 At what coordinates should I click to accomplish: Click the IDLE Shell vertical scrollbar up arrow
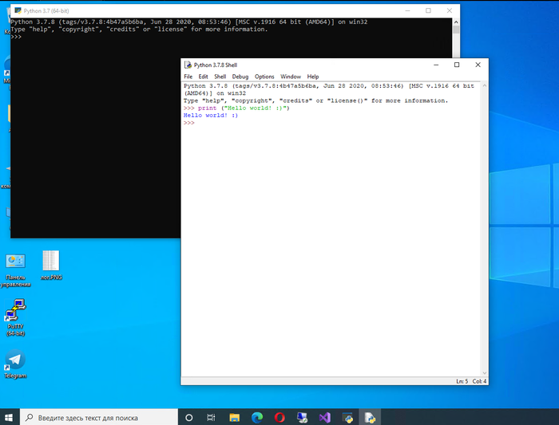pos(485,86)
